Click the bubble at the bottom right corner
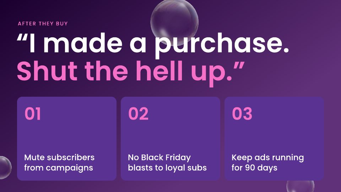341x192 pixels. [301, 186]
